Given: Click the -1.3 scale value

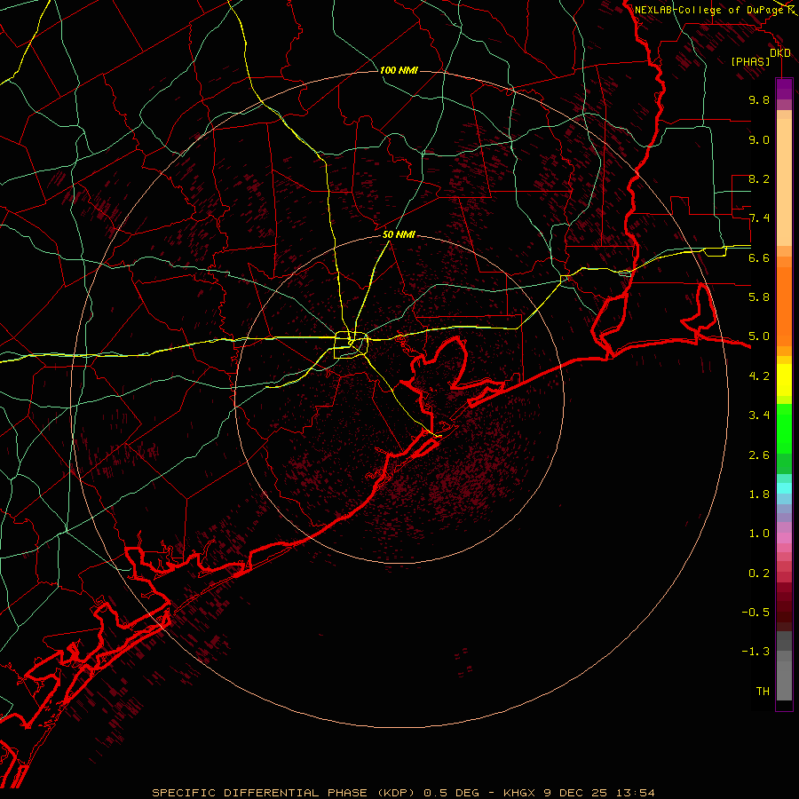Looking at the screenshot, I should point(755,652).
